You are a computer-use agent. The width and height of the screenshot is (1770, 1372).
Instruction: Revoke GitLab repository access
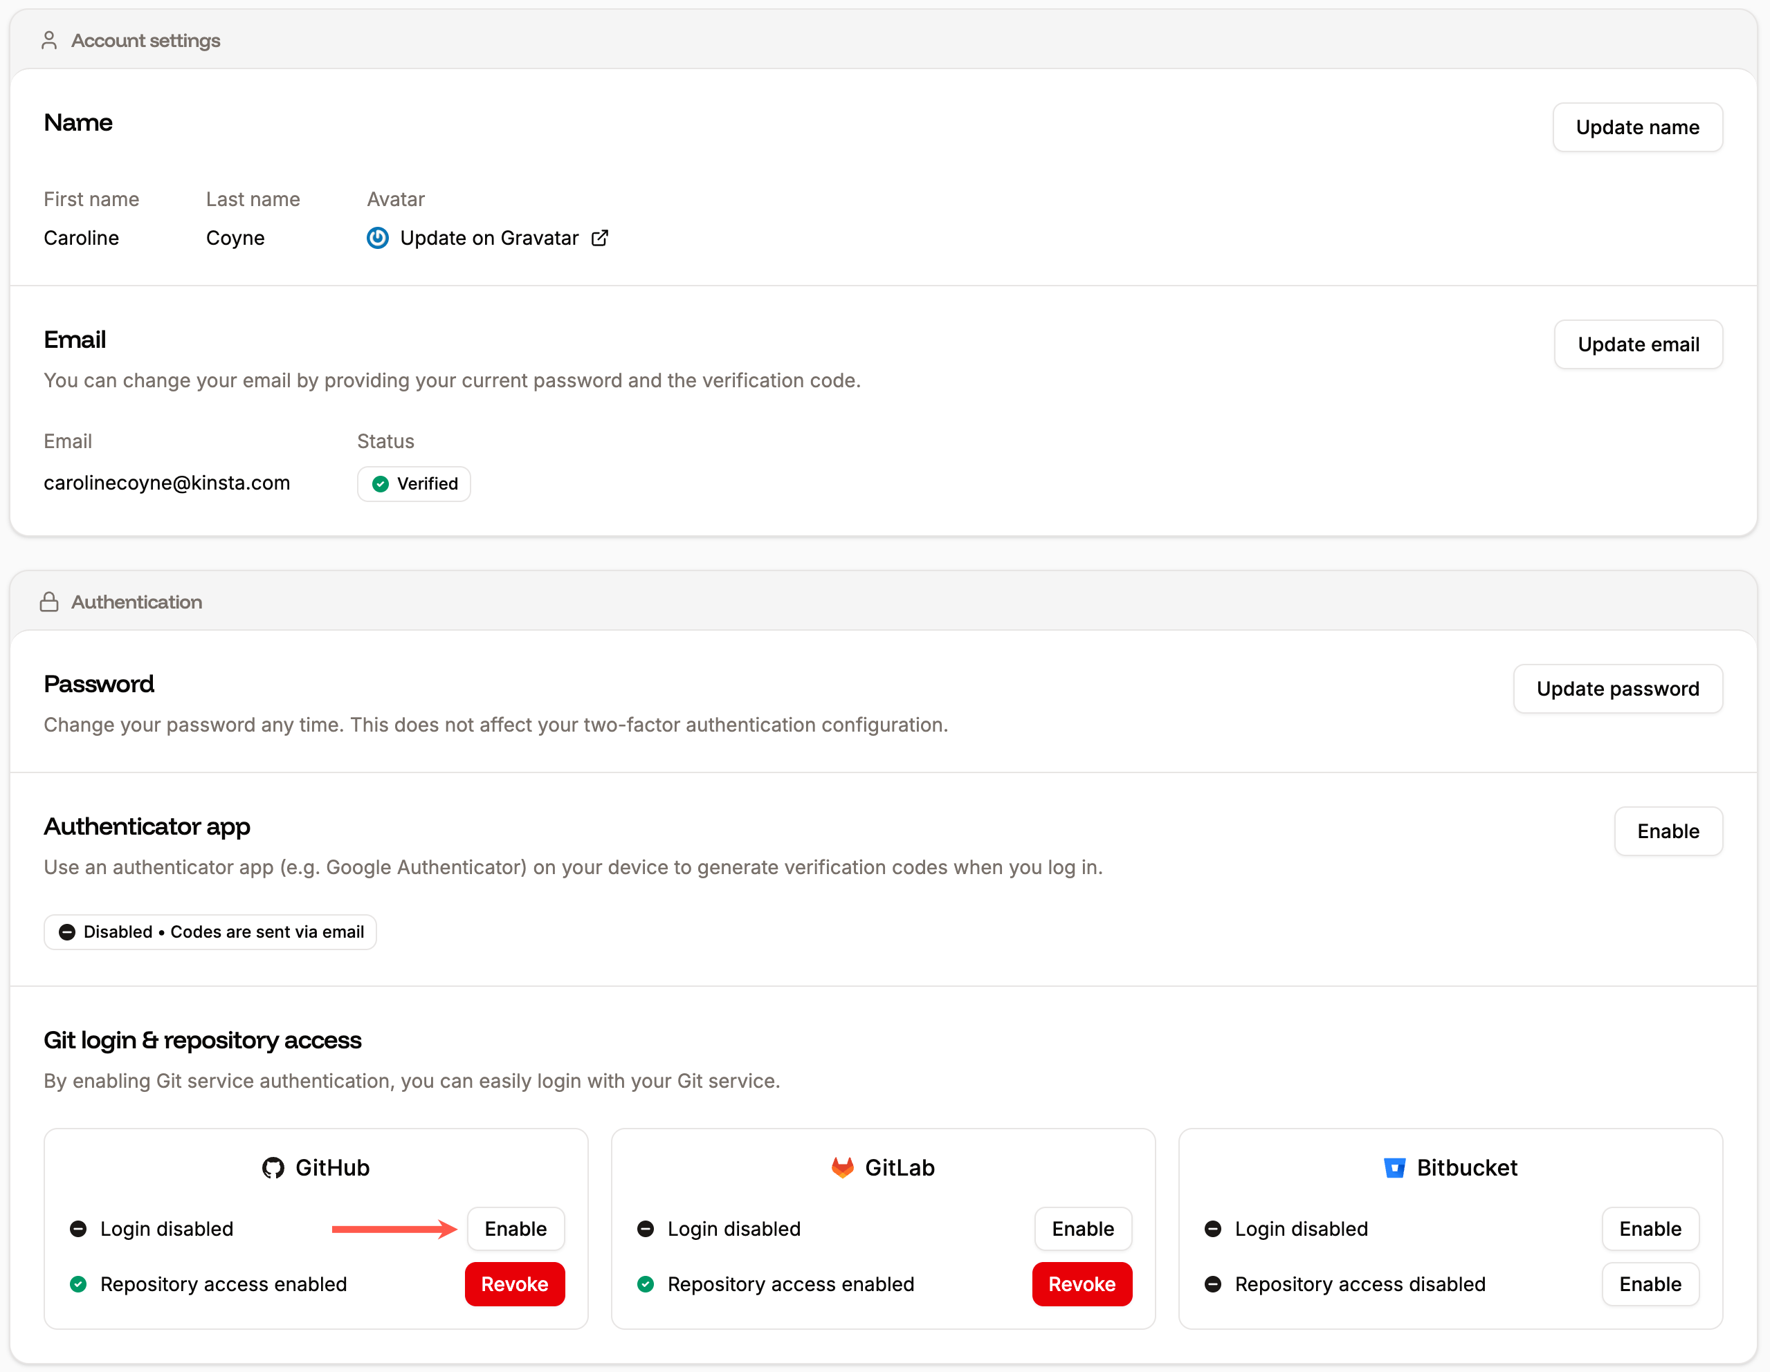(1082, 1283)
